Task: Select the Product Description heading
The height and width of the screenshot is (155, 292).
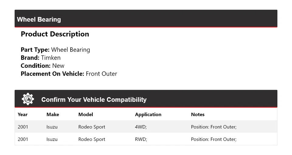Action: click(55, 34)
